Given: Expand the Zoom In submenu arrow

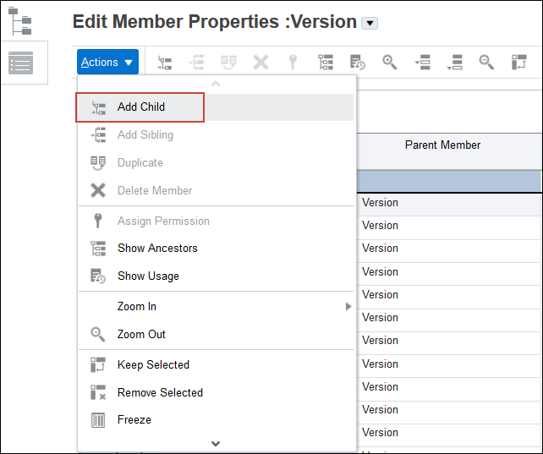Looking at the screenshot, I should click(x=348, y=307).
